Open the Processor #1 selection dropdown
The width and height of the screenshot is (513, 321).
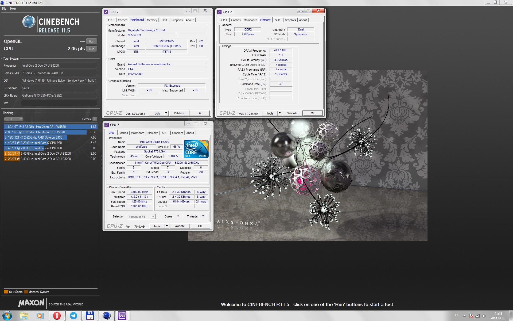pos(141,217)
